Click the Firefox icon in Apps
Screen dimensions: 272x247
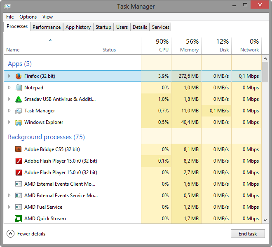point(19,76)
